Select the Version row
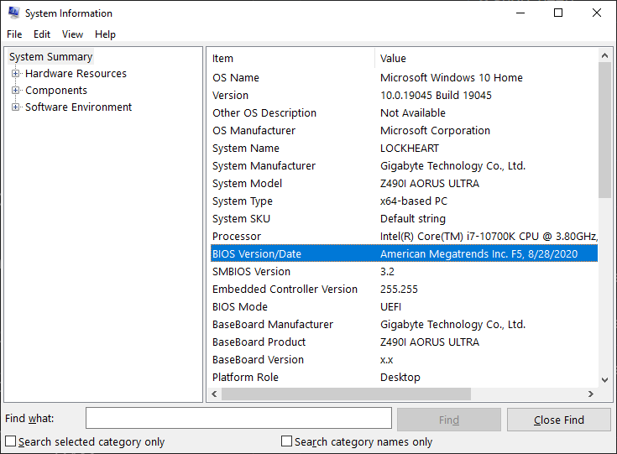This screenshot has width=617, height=454. (x=404, y=96)
